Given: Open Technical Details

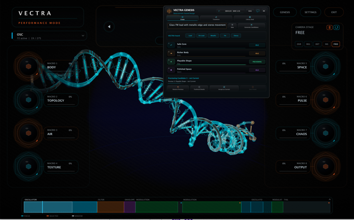Looking at the screenshot, I should click(199, 88).
